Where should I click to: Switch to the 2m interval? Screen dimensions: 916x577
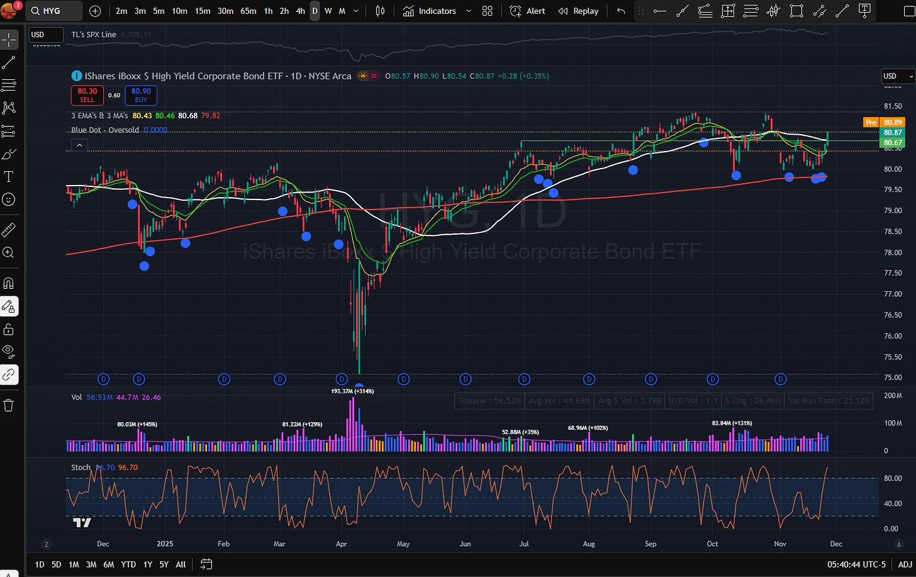click(121, 11)
